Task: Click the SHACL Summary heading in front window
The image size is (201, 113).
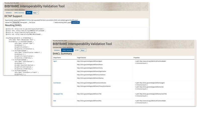Action: [62, 54]
